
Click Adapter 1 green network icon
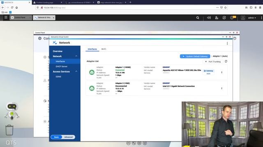click(92, 72)
